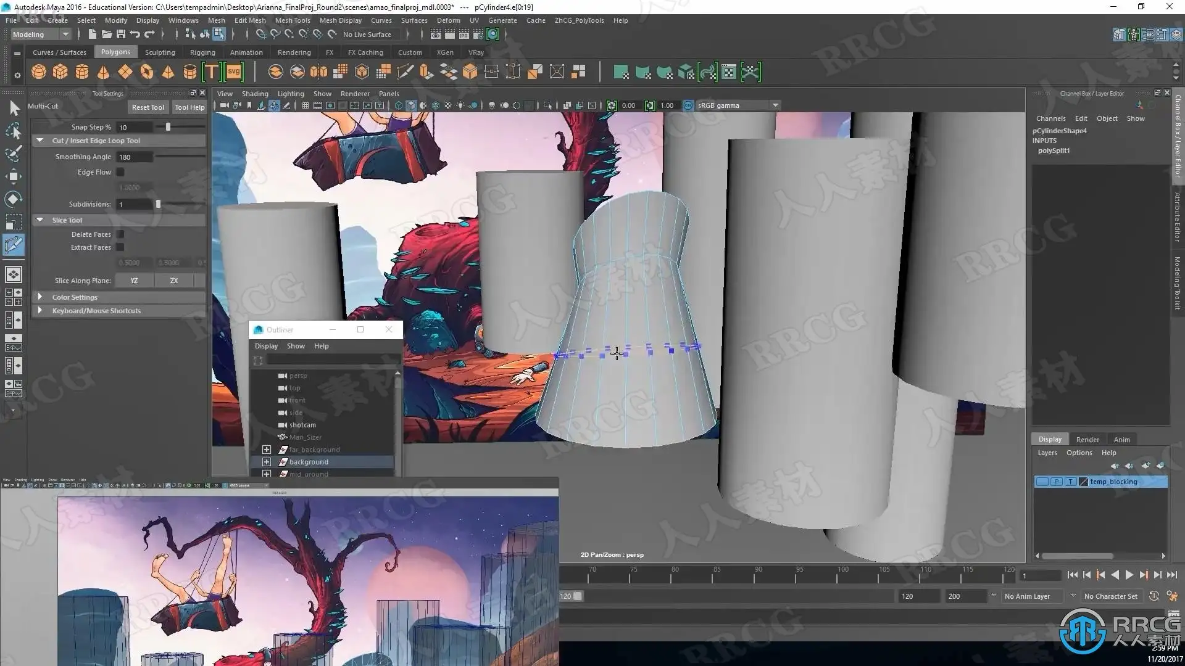Expand the background node in Outliner

267,462
